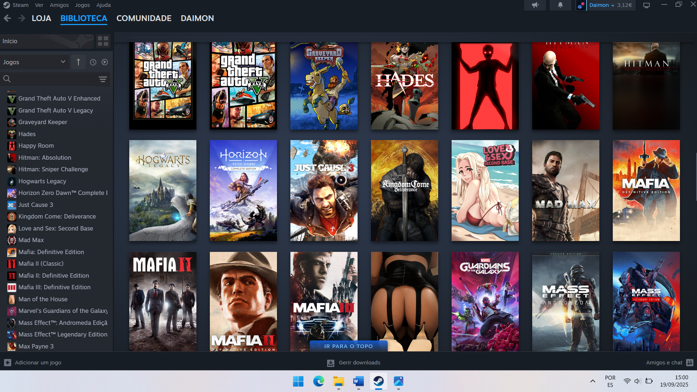Open the notifications bell icon

[560, 5]
